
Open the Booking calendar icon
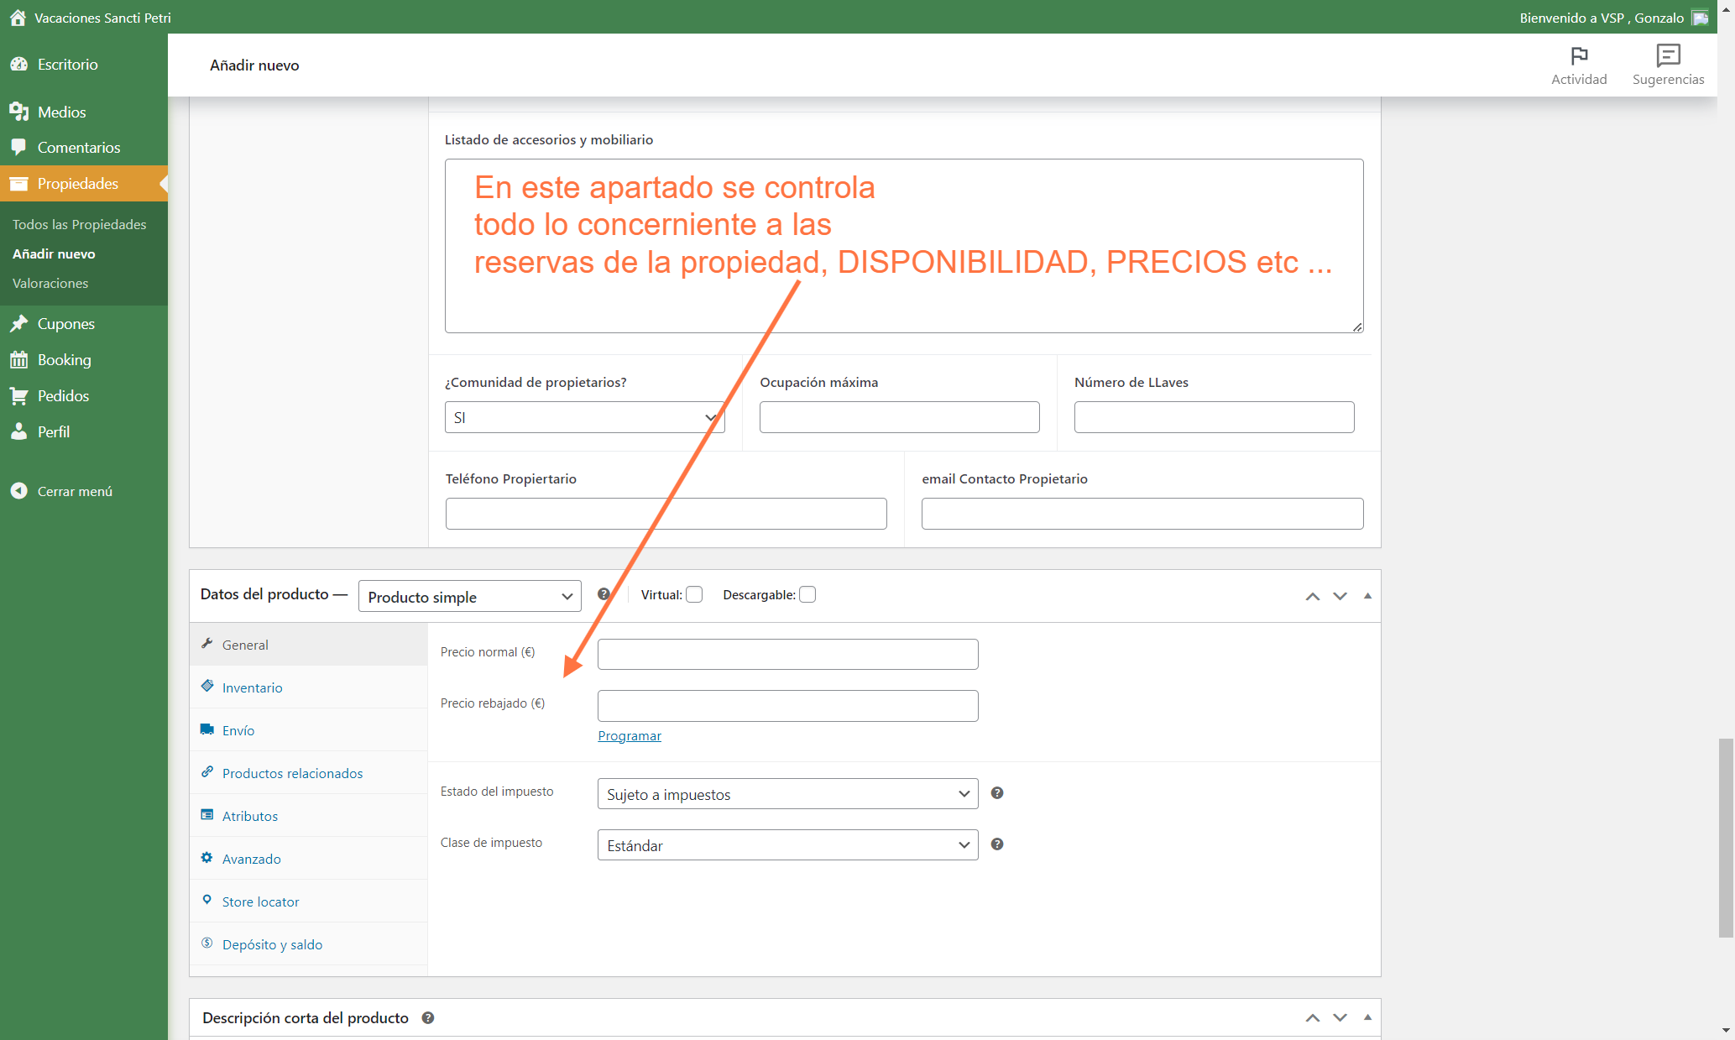[x=18, y=359]
